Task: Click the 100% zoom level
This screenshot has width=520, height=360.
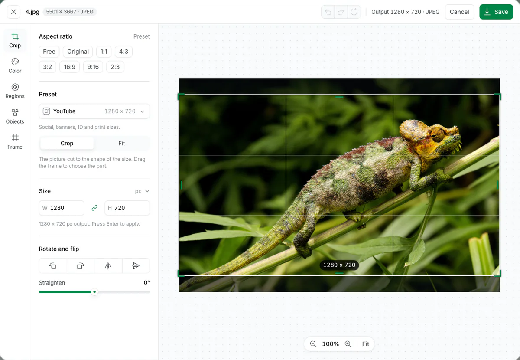Action: [x=331, y=344]
